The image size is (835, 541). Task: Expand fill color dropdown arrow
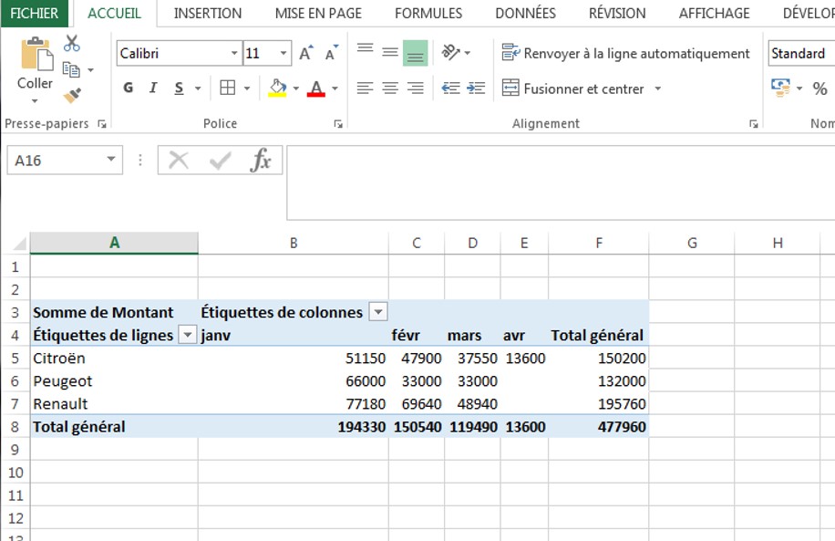pos(296,88)
